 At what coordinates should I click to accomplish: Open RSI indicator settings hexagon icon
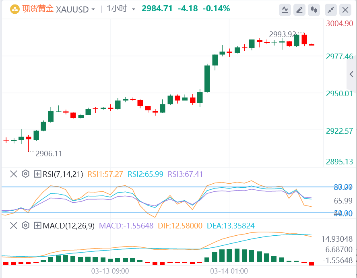tap(25, 174)
